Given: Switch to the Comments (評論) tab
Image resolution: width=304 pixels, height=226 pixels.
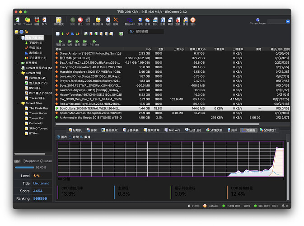Looking at the screenshot, I should click(92, 130).
